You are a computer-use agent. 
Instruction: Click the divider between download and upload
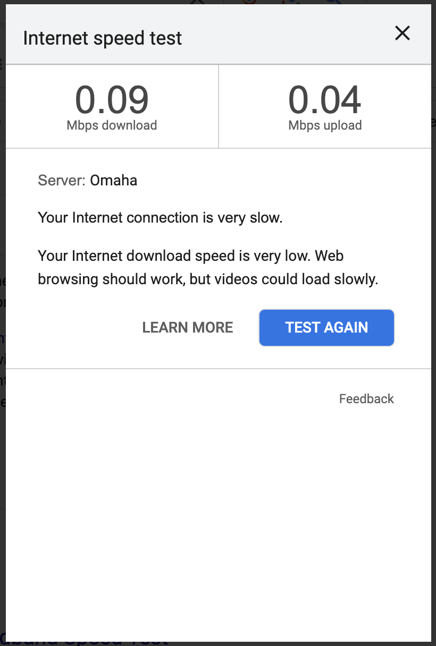coord(219,106)
